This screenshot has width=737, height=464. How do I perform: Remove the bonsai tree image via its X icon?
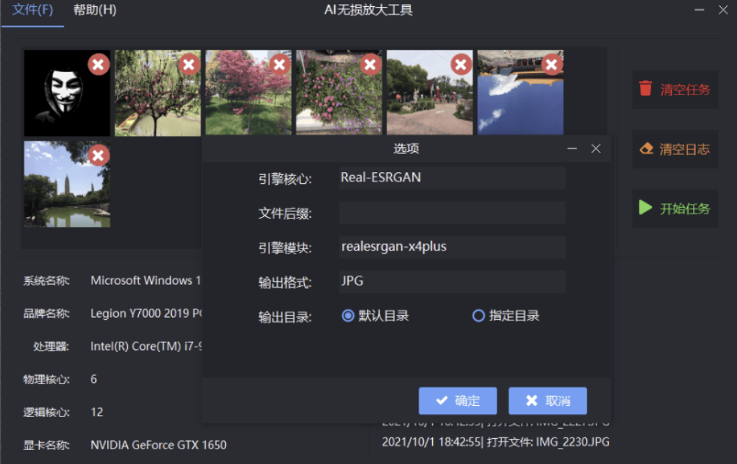click(x=189, y=64)
